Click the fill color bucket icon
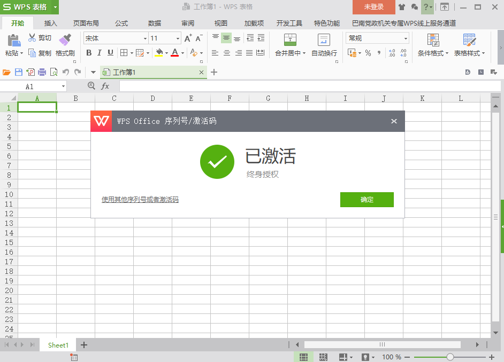The width and height of the screenshot is (504, 362). coord(159,52)
